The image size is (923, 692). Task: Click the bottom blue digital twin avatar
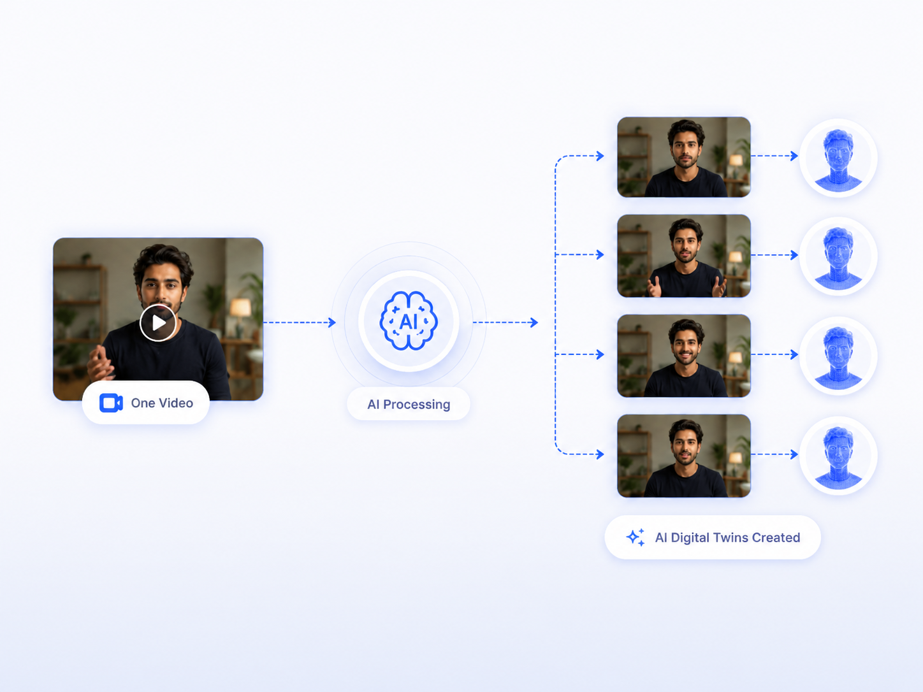838,456
